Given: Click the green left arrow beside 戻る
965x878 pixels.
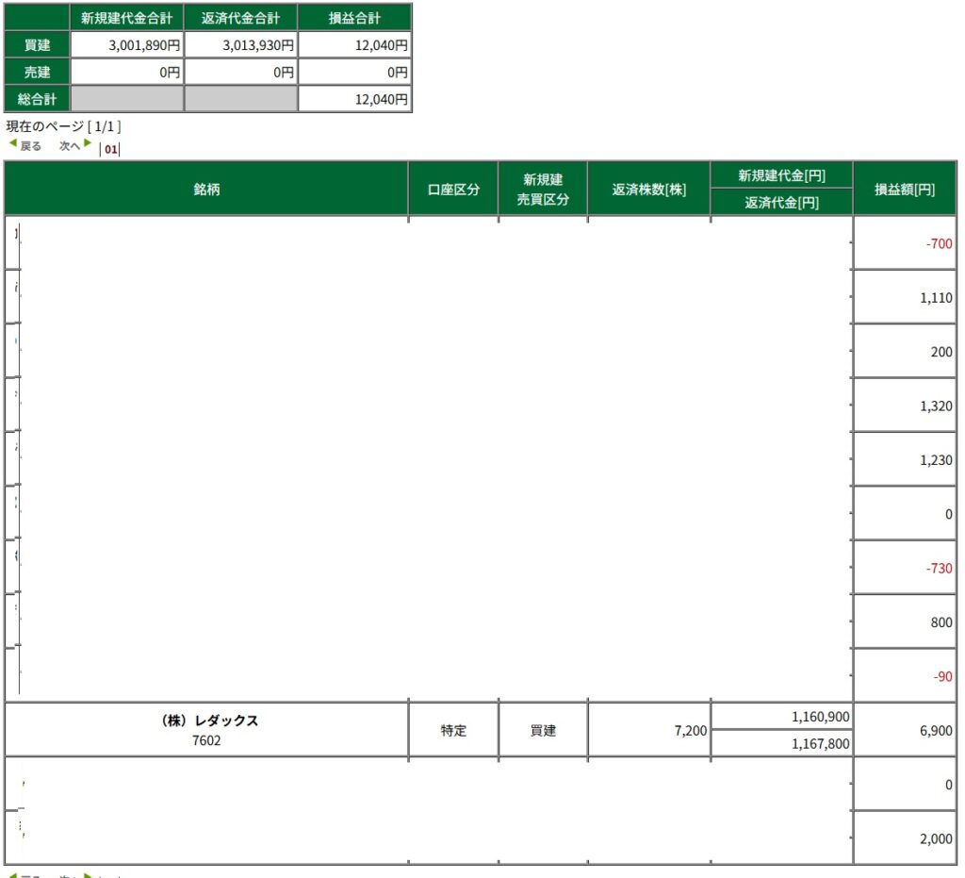Looking at the screenshot, I should pyautogui.click(x=13, y=144).
